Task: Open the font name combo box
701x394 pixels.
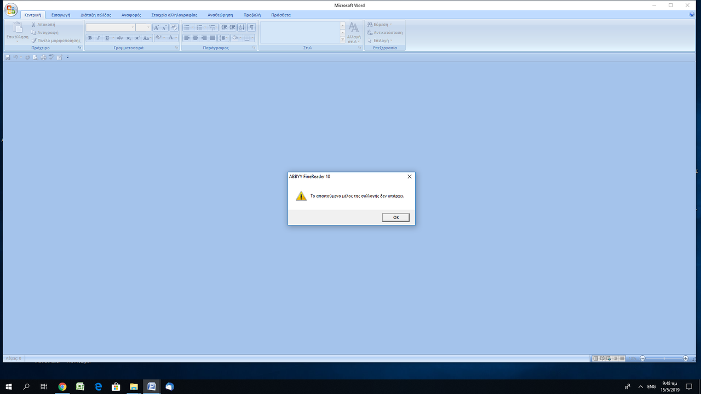Action: point(111,27)
